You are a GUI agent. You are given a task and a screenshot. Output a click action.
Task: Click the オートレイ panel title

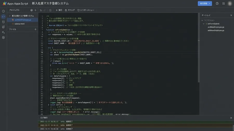[x=206, y=15]
